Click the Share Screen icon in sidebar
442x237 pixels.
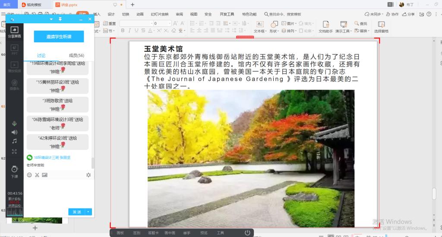click(x=14, y=32)
